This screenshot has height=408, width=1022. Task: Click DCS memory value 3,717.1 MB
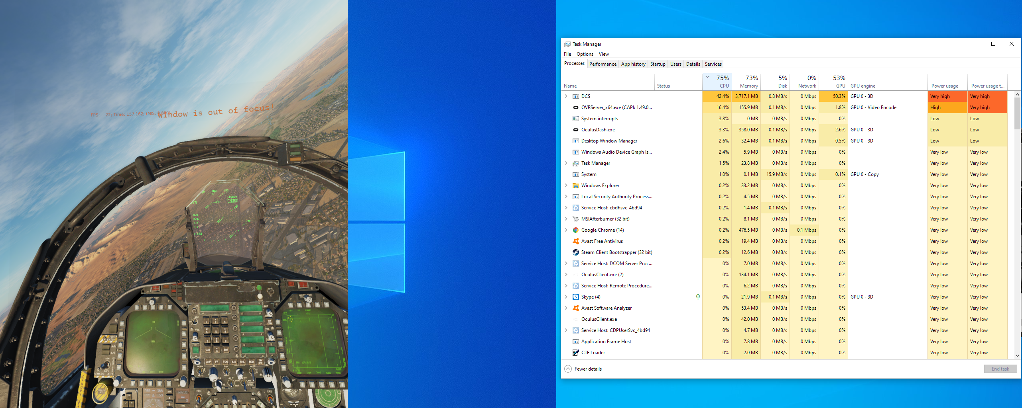[746, 96]
